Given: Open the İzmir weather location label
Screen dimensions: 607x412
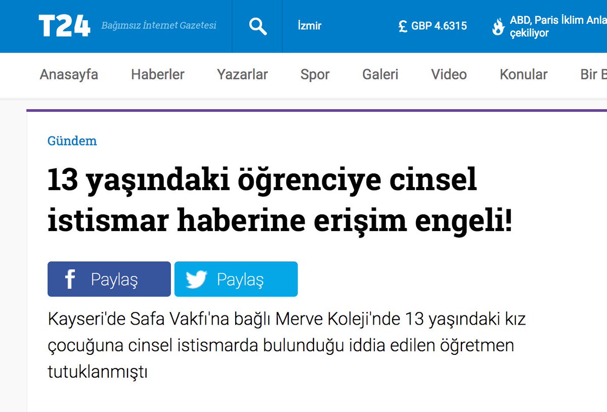Looking at the screenshot, I should 309,25.
